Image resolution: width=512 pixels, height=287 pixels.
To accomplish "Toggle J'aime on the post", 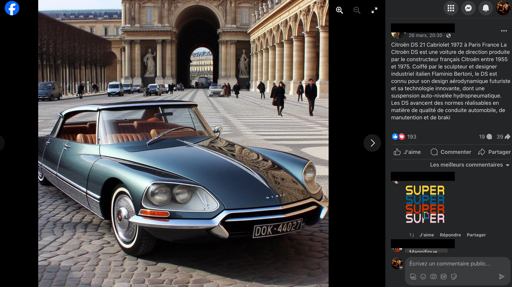I will click(x=407, y=152).
